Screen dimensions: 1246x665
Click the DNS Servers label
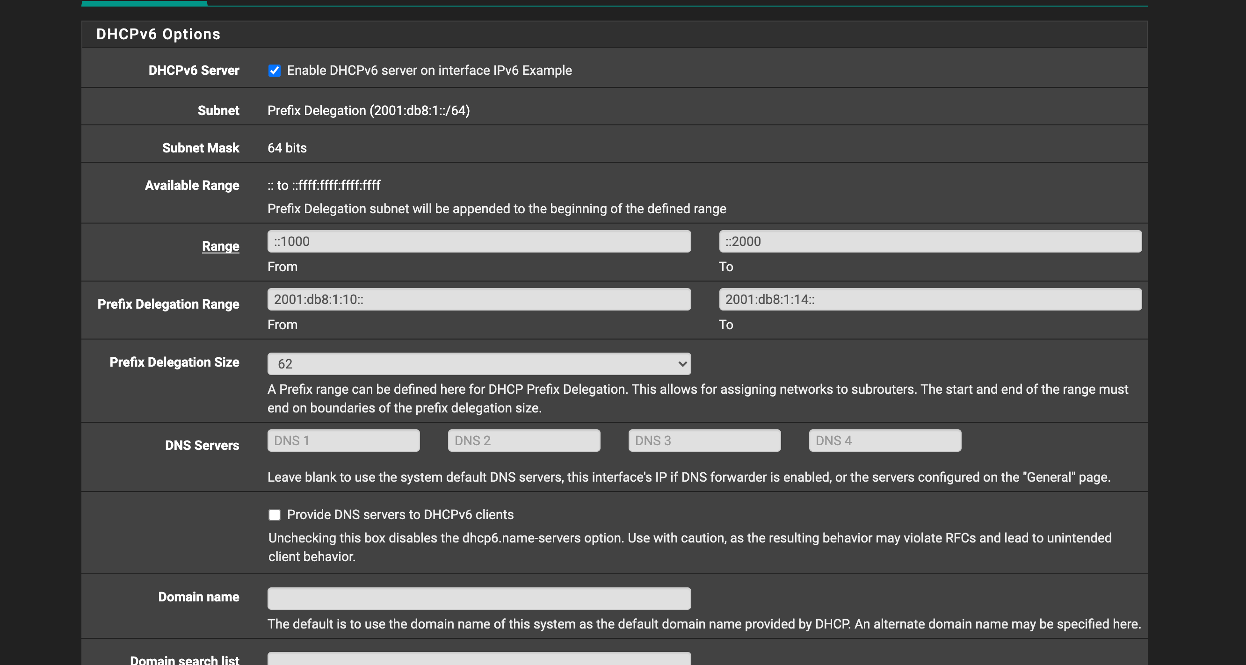pyautogui.click(x=202, y=445)
